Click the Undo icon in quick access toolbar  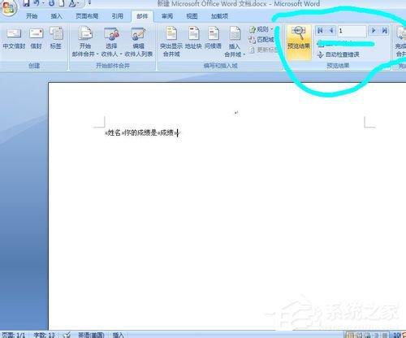[37, 3]
